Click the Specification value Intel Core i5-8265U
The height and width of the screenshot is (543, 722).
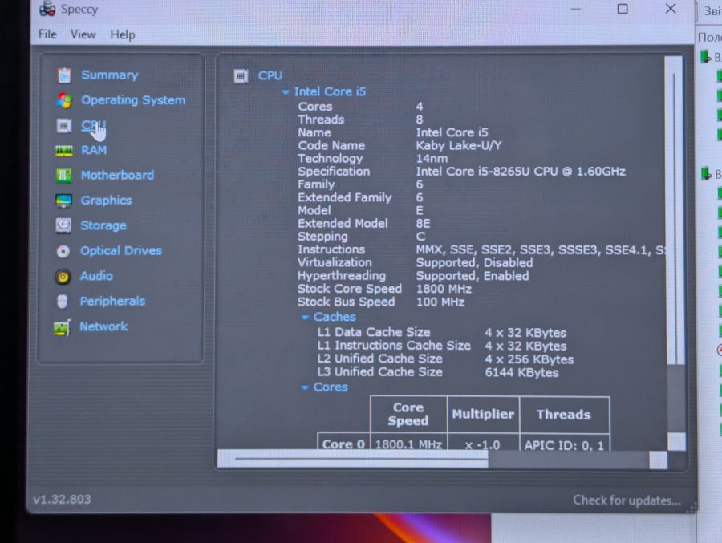pyautogui.click(x=521, y=172)
